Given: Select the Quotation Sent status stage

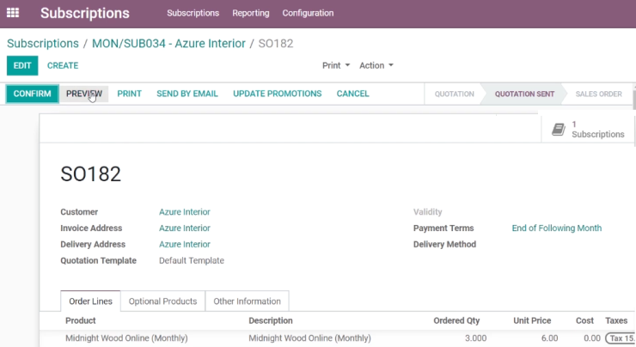Looking at the screenshot, I should 524,94.
